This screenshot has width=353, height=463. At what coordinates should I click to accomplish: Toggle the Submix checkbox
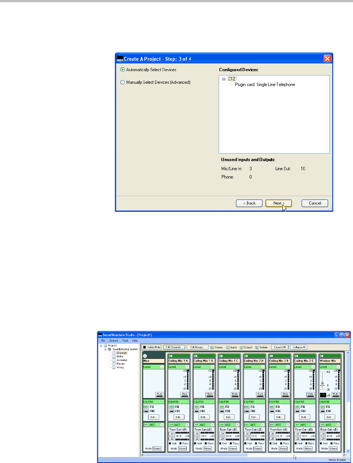[x=257, y=347]
